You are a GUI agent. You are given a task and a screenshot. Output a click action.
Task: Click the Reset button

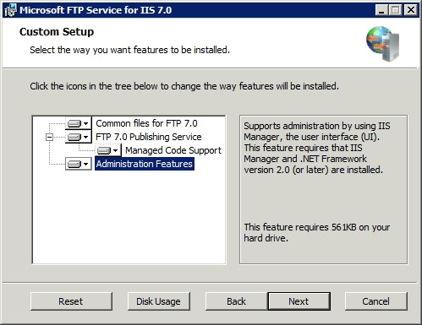(x=71, y=301)
